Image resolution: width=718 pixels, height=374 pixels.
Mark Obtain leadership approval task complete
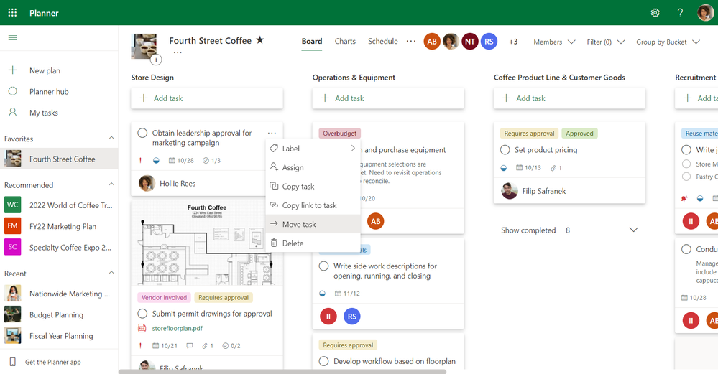coord(142,133)
